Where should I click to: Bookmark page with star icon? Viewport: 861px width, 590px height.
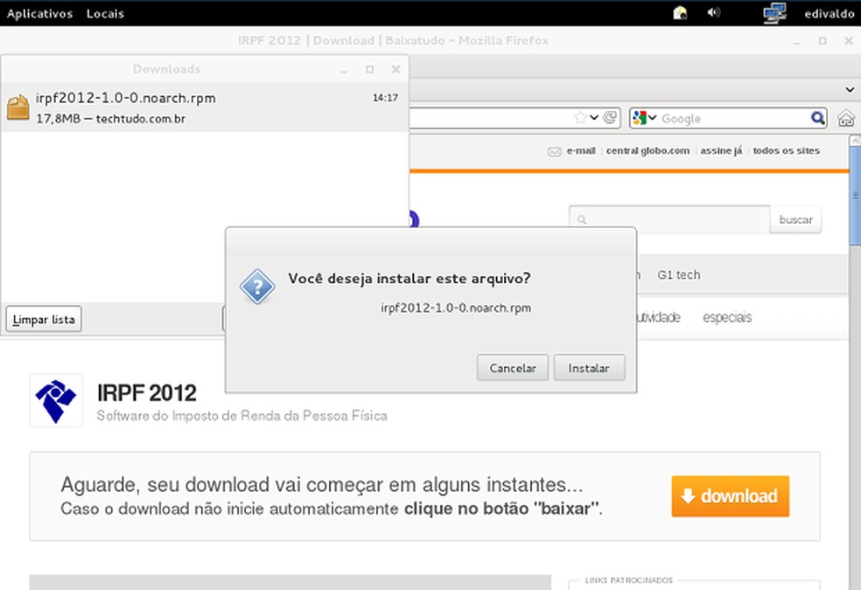pyautogui.click(x=580, y=117)
